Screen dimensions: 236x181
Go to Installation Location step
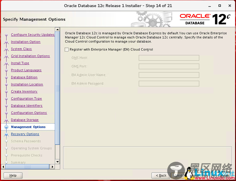(x=27, y=84)
